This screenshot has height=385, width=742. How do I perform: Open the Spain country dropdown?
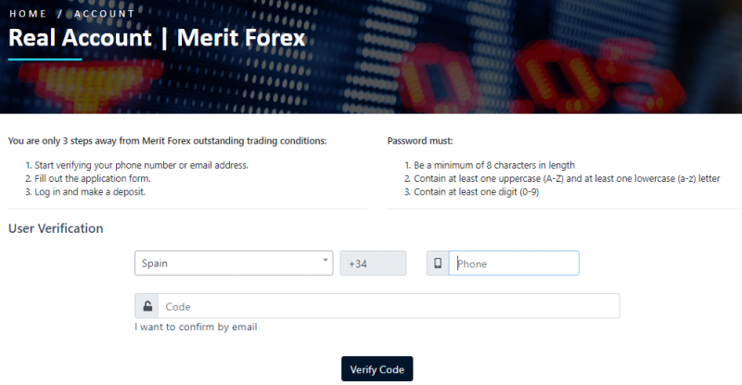click(x=234, y=263)
